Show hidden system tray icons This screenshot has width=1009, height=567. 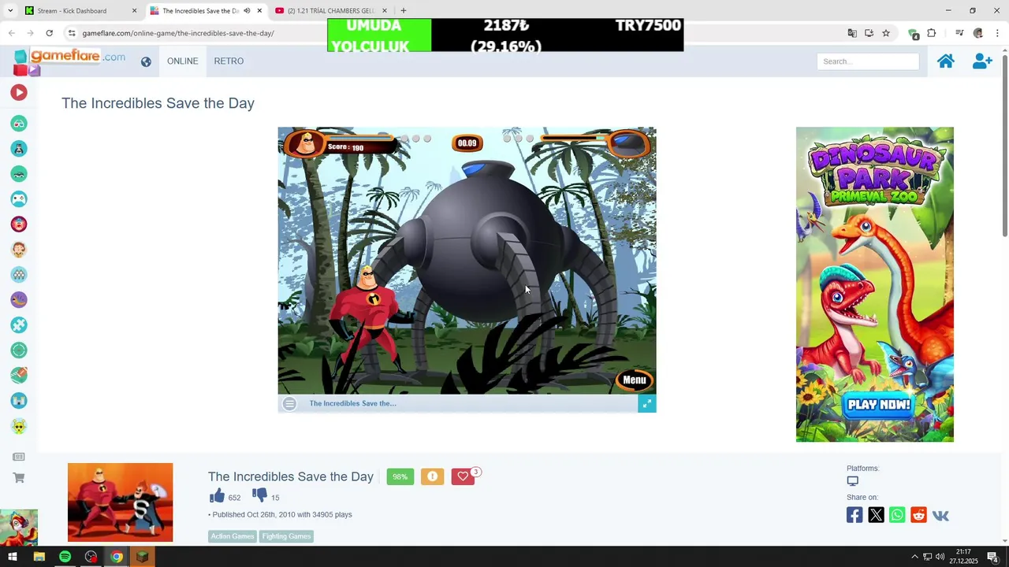click(x=914, y=557)
